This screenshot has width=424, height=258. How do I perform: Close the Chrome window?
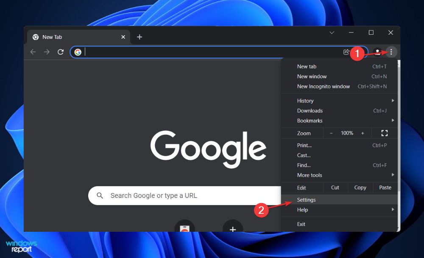coord(391,33)
